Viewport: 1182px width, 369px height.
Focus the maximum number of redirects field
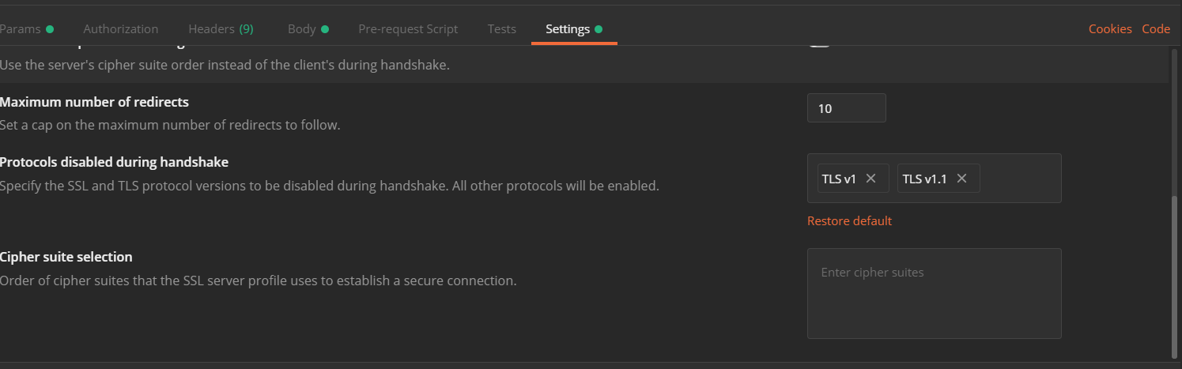tap(846, 108)
